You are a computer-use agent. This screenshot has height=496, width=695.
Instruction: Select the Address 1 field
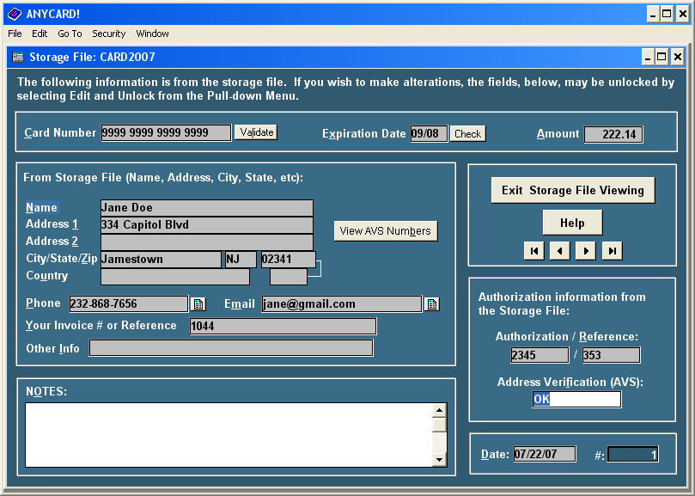pos(207,225)
